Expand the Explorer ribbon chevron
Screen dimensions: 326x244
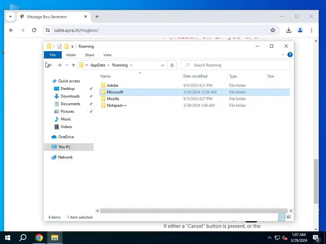point(283,55)
